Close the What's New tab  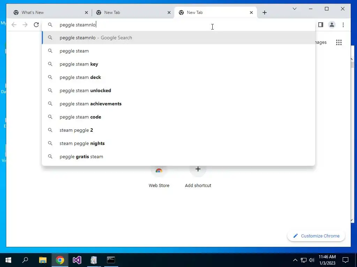(x=86, y=13)
